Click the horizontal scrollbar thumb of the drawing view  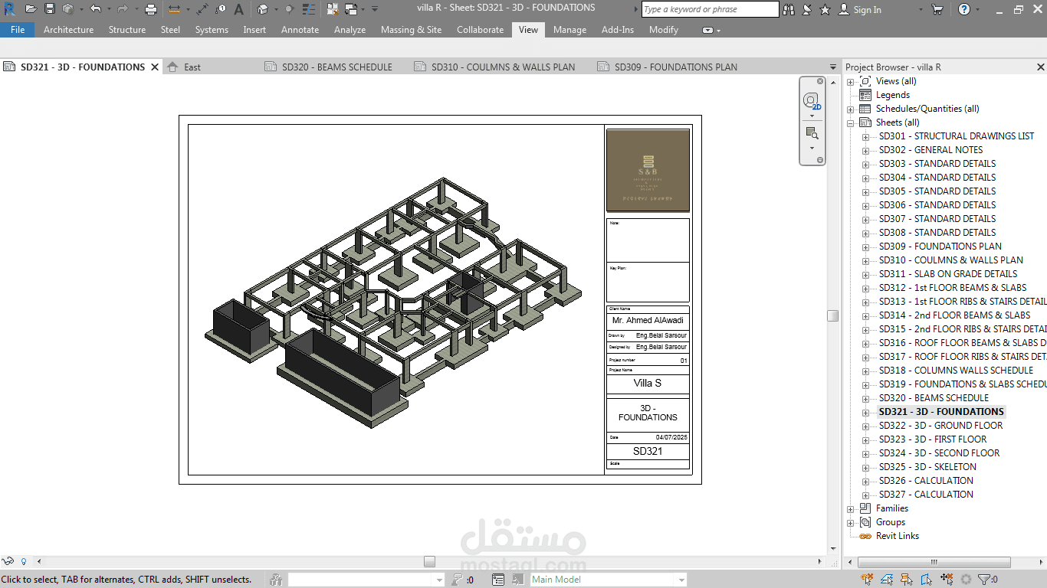429,561
